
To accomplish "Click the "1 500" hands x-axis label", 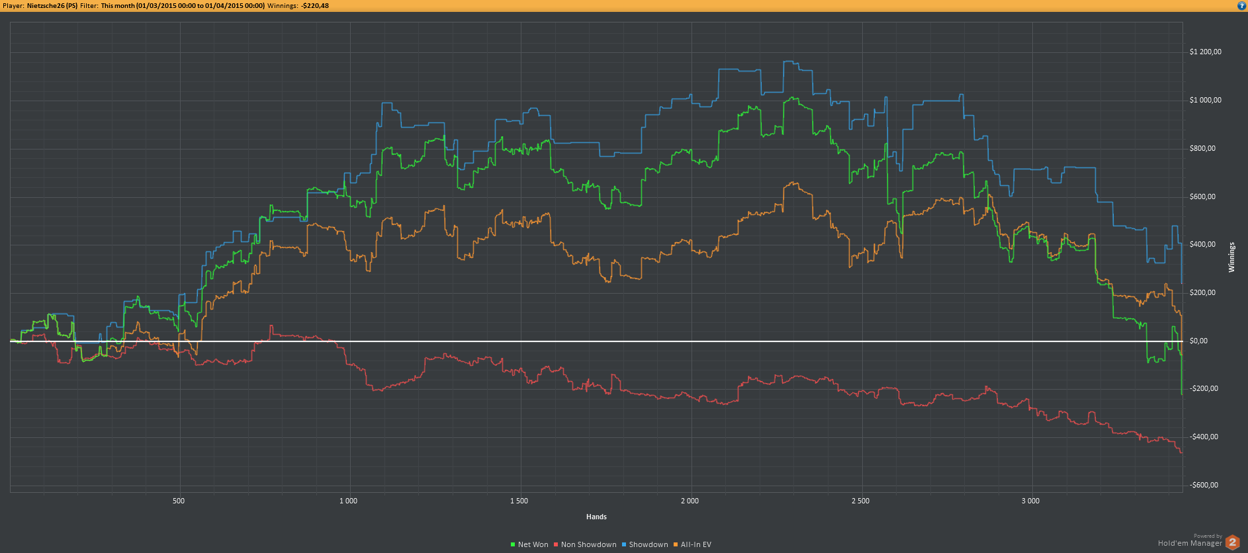I will pyautogui.click(x=519, y=501).
